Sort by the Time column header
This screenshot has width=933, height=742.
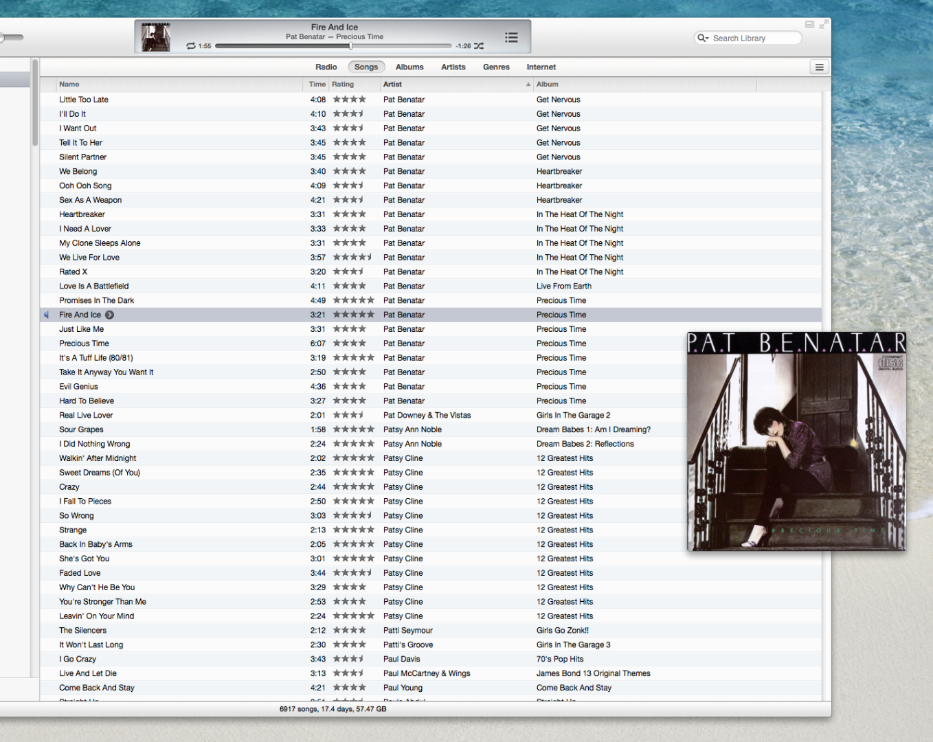coord(316,85)
